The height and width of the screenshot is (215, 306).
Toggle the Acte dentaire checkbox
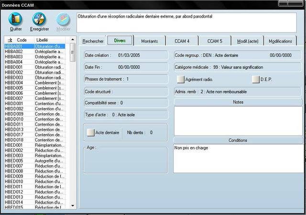90,132
